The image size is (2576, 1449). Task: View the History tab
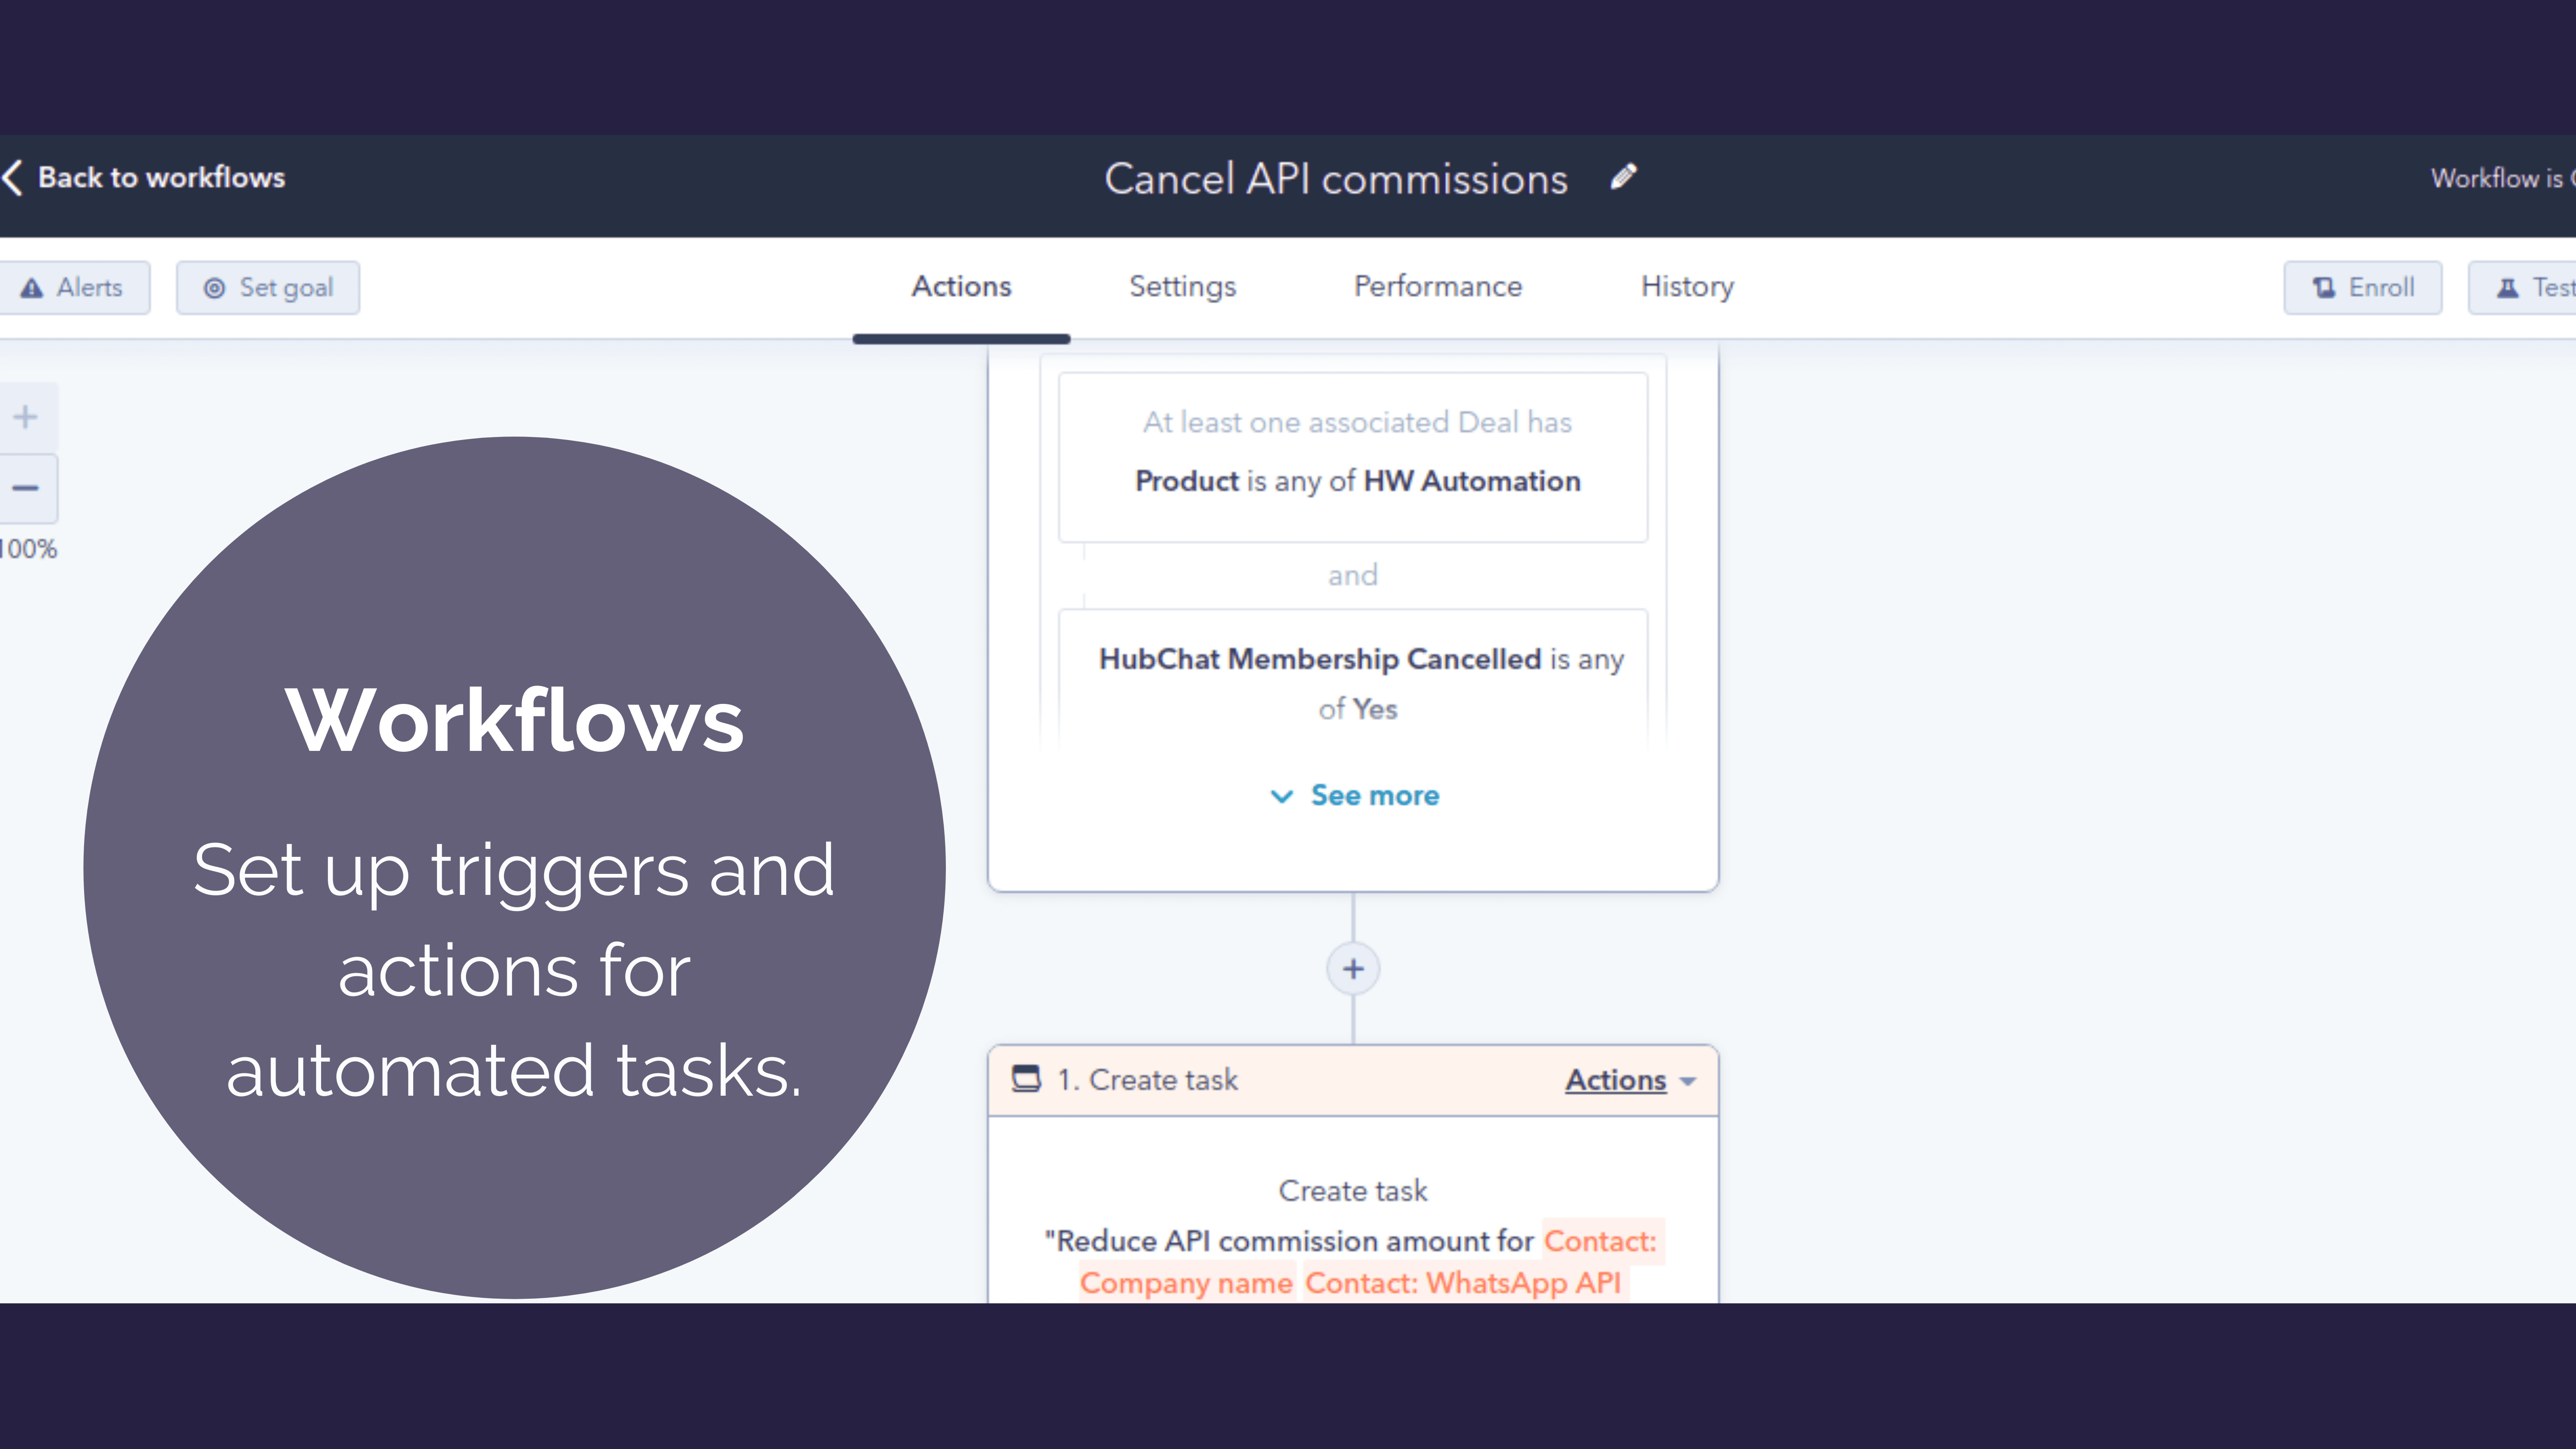coord(1686,287)
